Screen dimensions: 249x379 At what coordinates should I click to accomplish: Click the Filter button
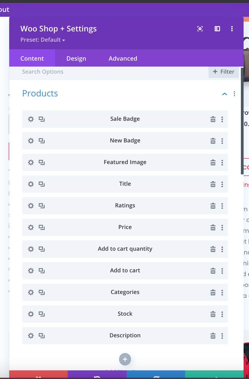[x=224, y=72]
